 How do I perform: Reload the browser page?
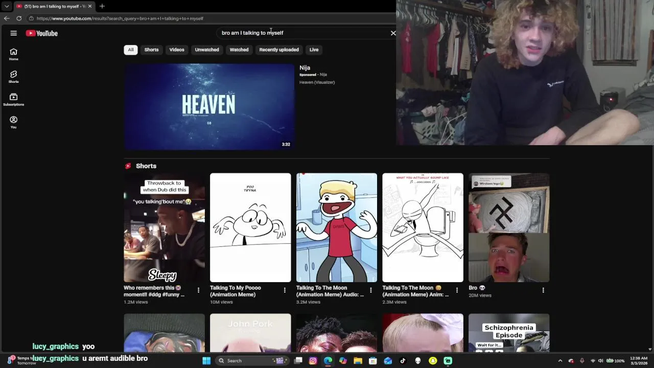click(x=19, y=18)
